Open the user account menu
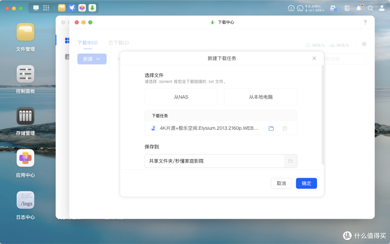390x244 pixels. [x=382, y=8]
